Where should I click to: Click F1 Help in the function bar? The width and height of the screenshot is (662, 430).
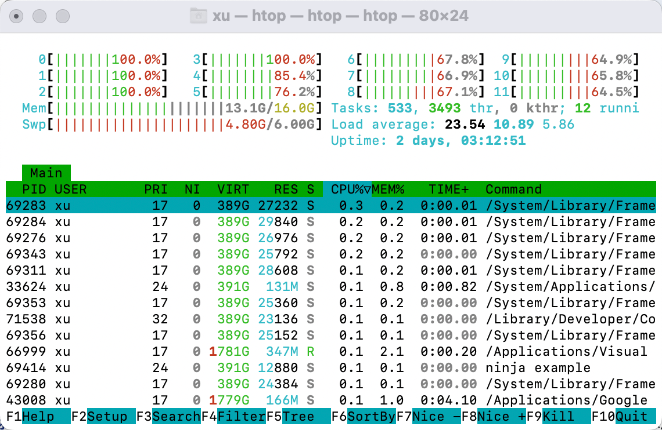click(38, 417)
